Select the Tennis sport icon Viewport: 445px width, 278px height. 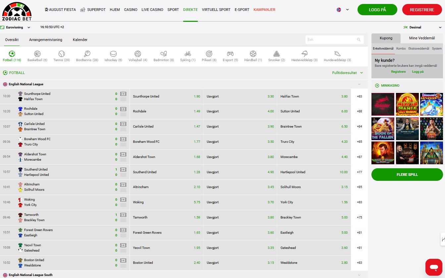[62, 54]
